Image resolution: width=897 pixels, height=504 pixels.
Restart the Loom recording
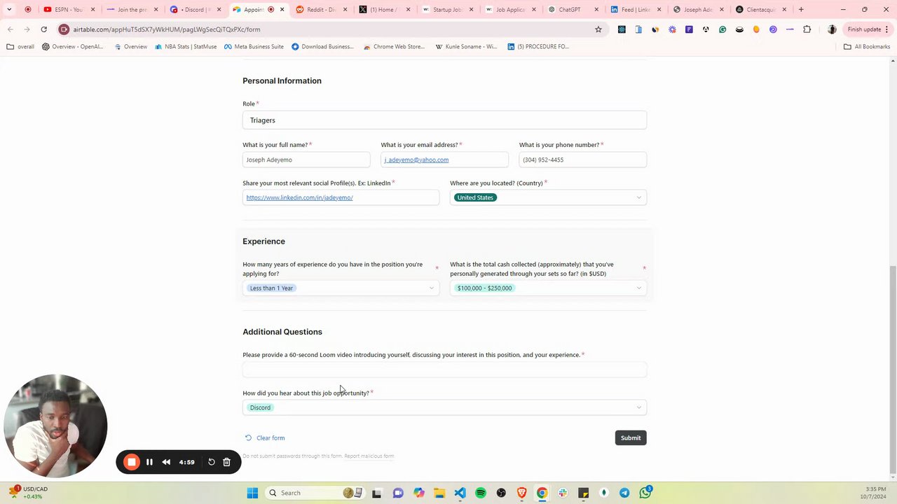pos(211,462)
